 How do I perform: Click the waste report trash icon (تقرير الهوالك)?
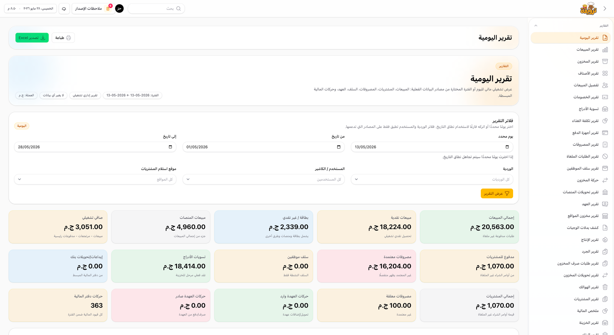tap(605, 287)
